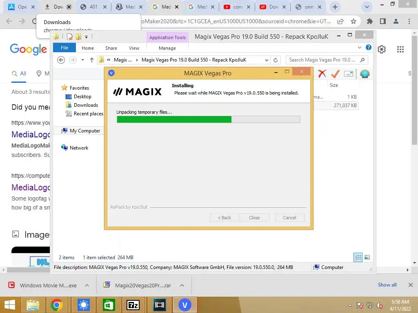Screen dimensions: 418x313
Task: Click the Back button in installer
Action: [x=225, y=218]
